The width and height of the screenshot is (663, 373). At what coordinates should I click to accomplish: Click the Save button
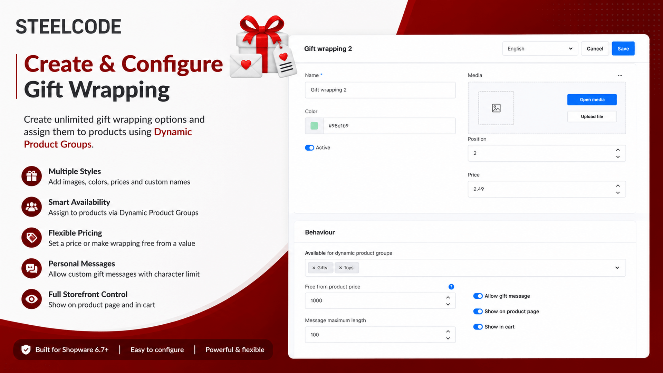623,49
